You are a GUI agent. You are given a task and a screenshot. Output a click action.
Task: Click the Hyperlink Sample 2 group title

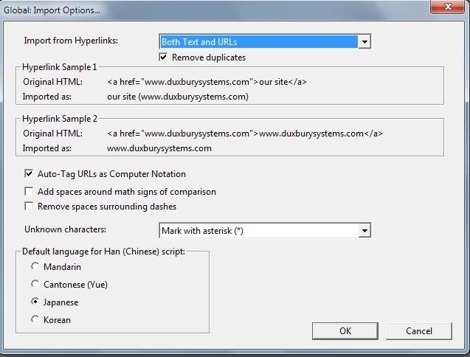point(60,119)
